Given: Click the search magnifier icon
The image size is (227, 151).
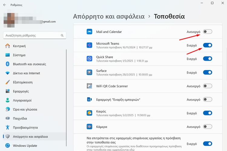Looking at the screenshot, I should pyautogui.click(x=62, y=35).
